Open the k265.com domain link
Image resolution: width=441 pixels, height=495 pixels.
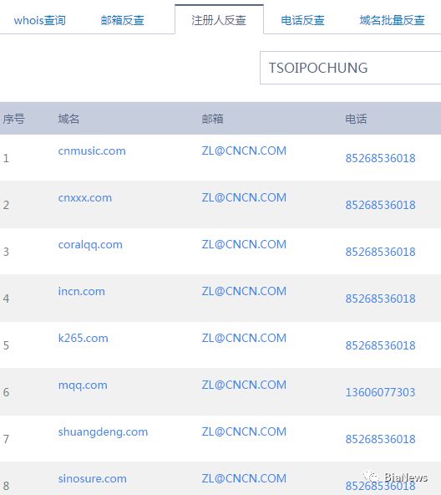(83, 338)
